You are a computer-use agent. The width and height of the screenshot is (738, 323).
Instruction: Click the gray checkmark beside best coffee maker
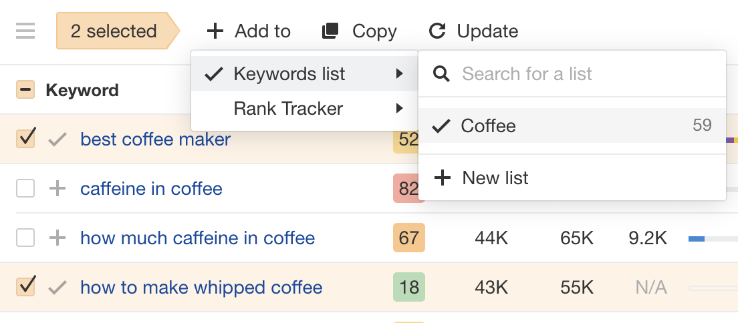(x=58, y=139)
